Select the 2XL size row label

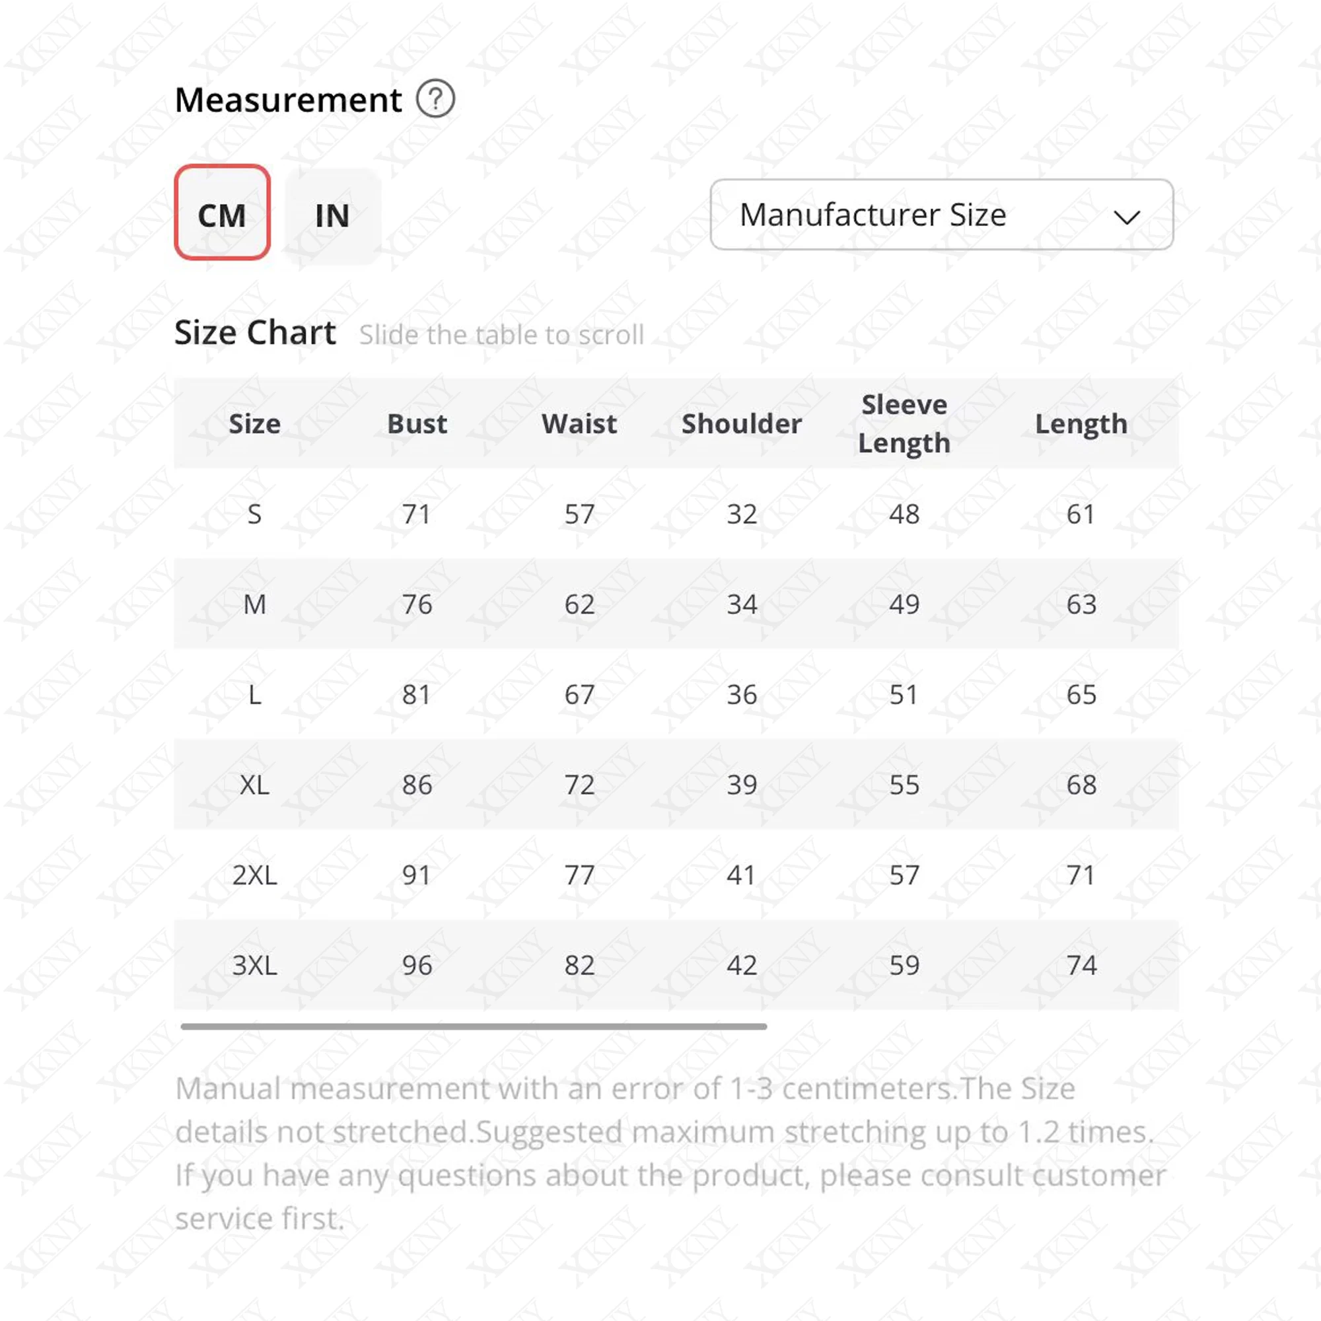(x=254, y=875)
